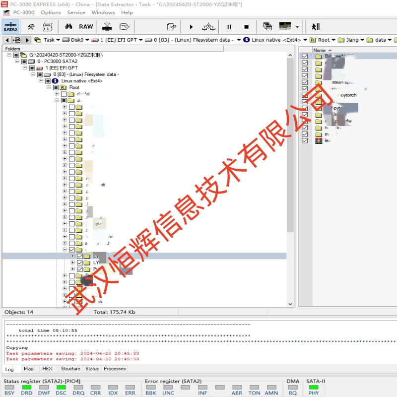Screen dimensions: 397x397
Task: Switch to the Status tab
Action: [x=92, y=369]
